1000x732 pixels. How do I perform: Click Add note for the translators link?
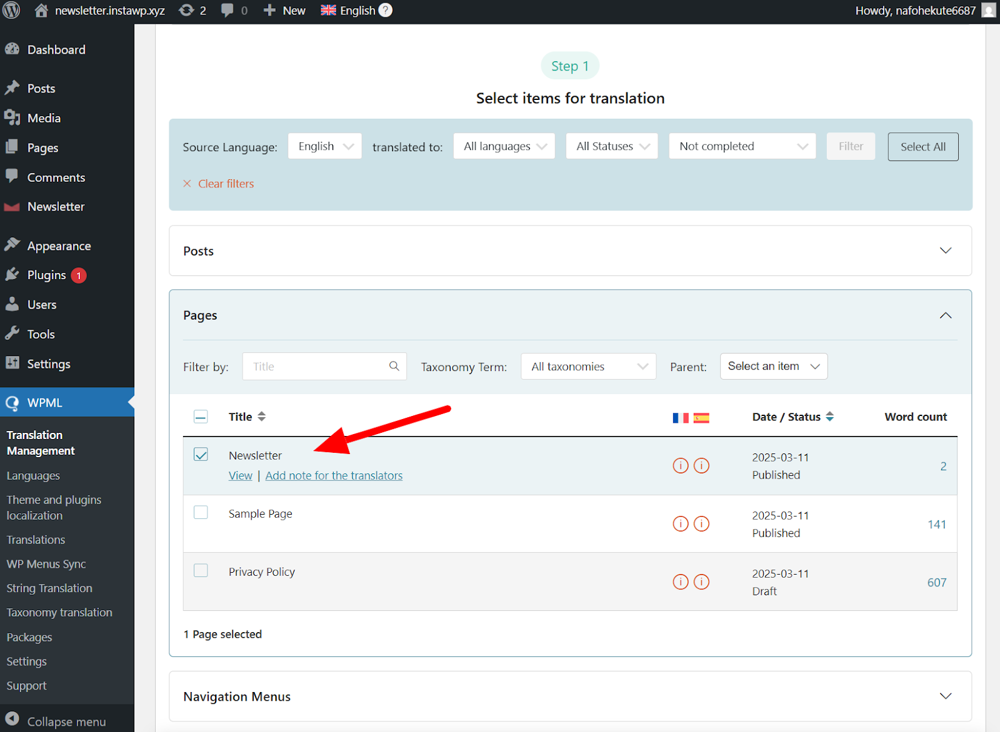tap(334, 476)
